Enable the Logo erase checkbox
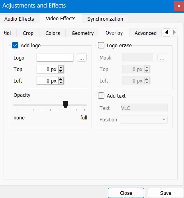The height and width of the screenshot is (198, 184). coord(101,45)
